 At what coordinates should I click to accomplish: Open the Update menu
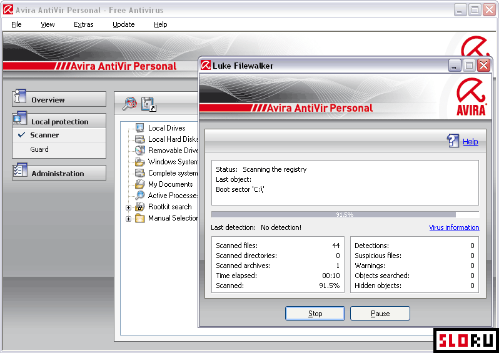(123, 24)
